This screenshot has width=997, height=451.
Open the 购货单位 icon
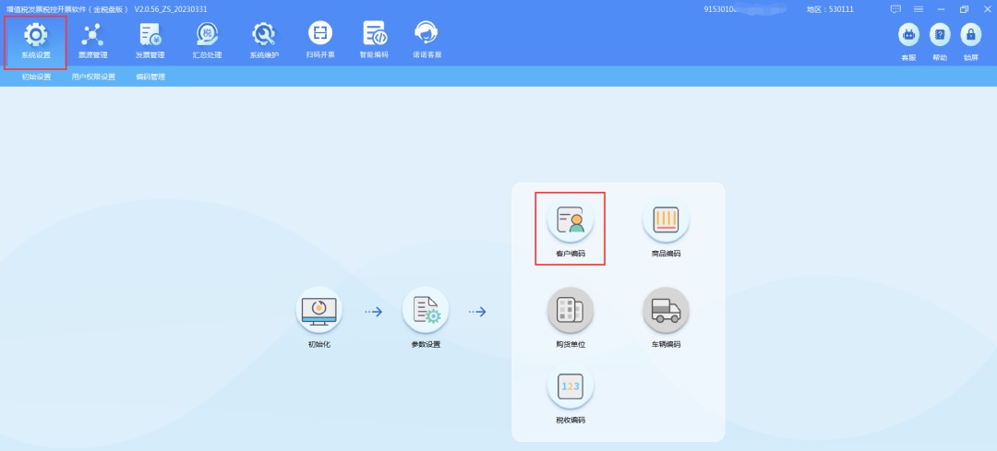coord(571,312)
